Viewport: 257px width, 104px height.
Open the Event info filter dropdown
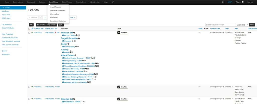242,25
